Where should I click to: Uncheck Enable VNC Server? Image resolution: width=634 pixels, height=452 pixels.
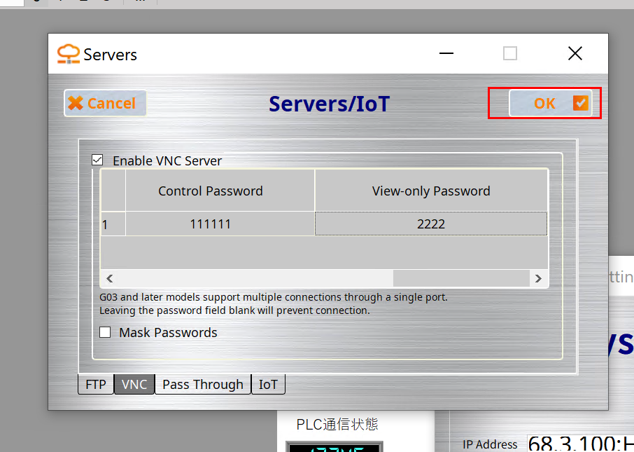coord(97,160)
